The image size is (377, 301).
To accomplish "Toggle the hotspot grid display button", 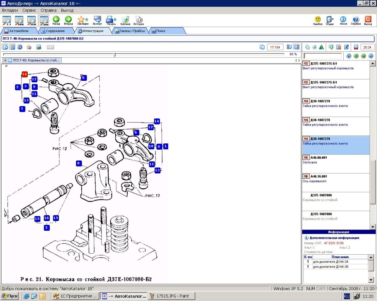I will pyautogui.click(x=13, y=47).
